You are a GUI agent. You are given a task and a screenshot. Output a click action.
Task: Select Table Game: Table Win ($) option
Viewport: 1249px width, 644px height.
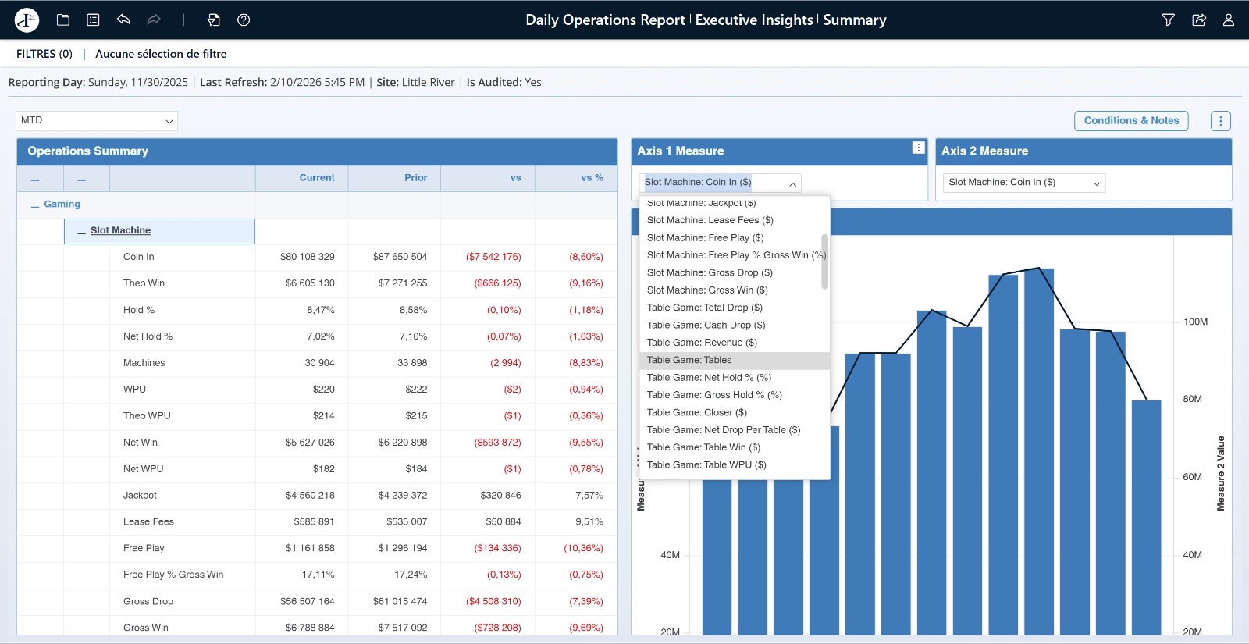pyautogui.click(x=735, y=447)
